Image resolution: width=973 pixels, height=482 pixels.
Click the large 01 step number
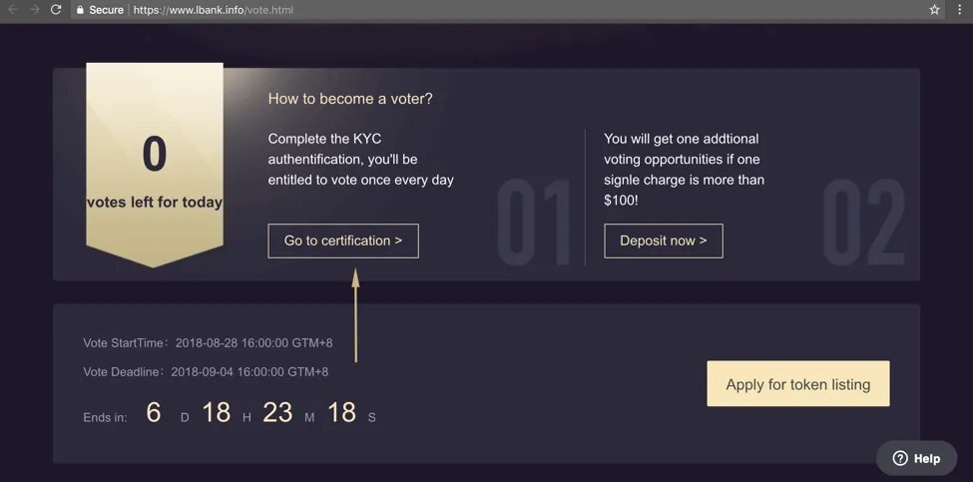tap(534, 223)
